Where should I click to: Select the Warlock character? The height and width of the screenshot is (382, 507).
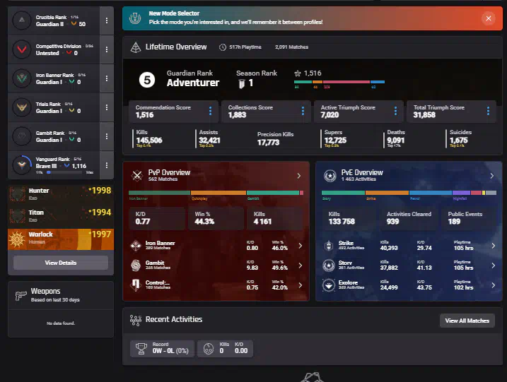pyautogui.click(x=61, y=239)
